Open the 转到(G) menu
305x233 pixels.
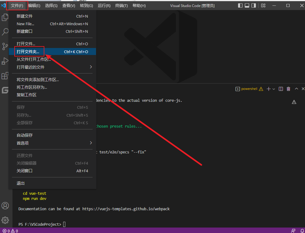86,6
